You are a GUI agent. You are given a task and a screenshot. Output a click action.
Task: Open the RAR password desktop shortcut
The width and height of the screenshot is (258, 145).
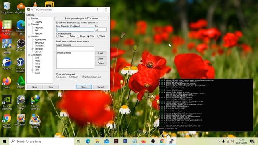[35, 121]
